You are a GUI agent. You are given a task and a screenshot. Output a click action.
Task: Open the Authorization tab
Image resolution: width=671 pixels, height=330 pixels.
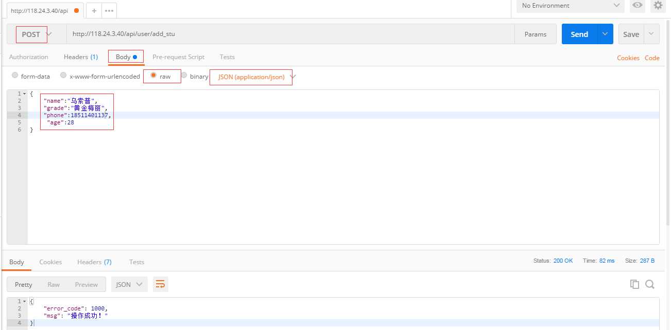[29, 57]
